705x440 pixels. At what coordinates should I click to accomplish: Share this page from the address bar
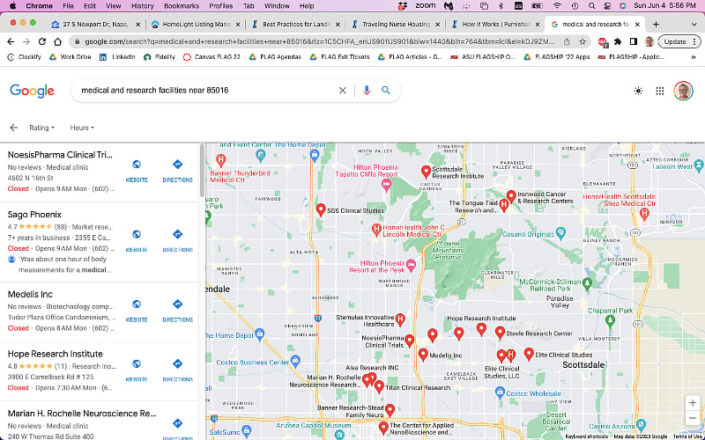coord(567,41)
